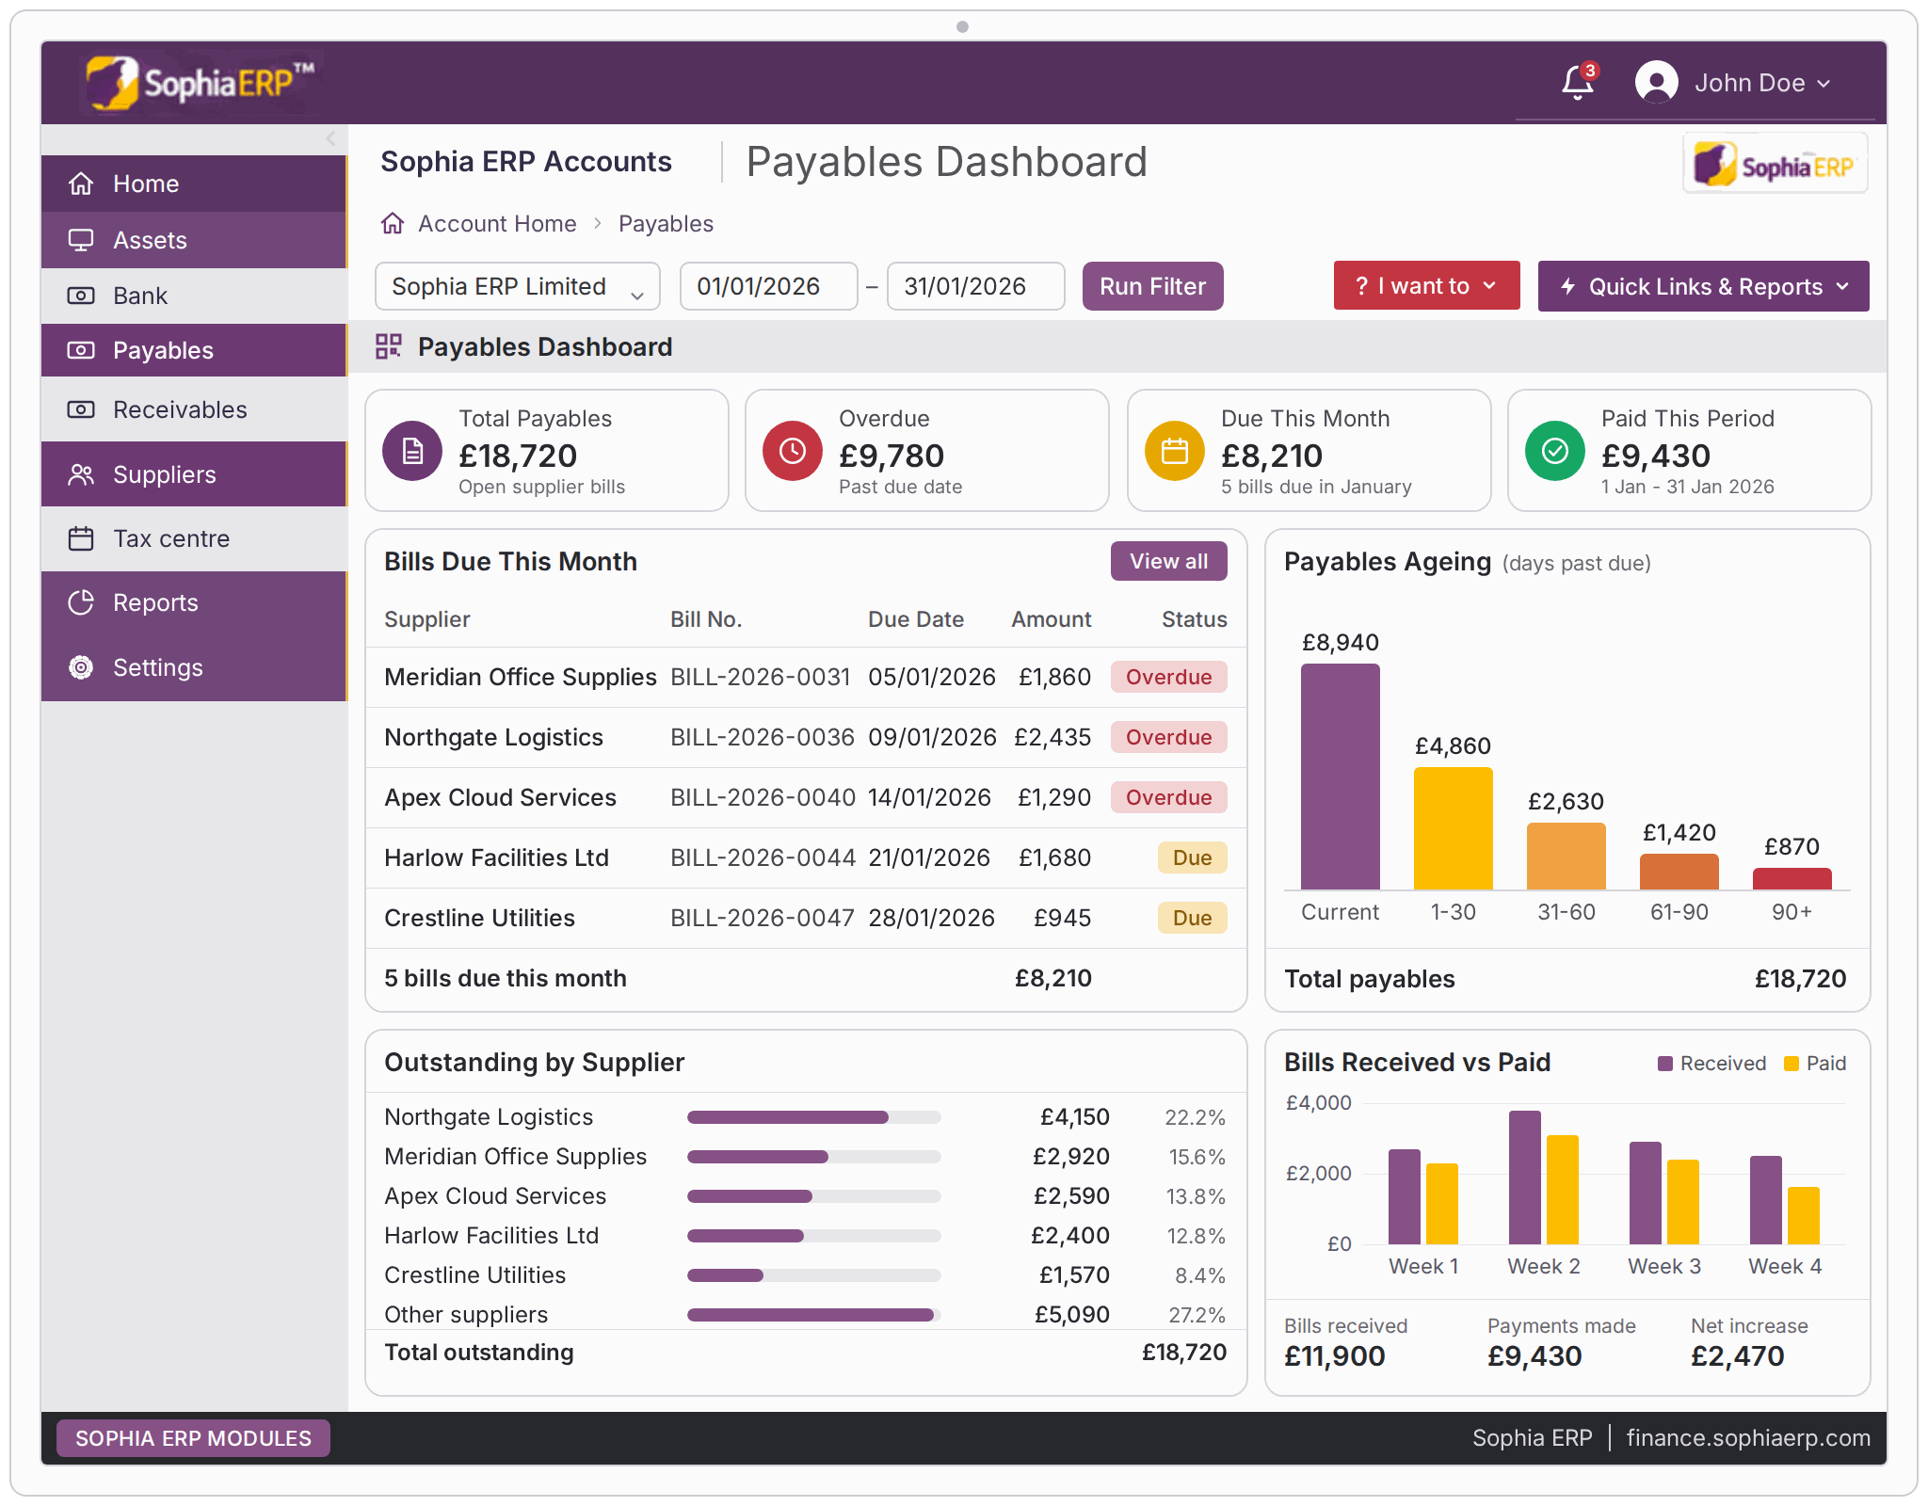Click the SophiaERP logo in the header
Screen dimensions: 1928x1506
click(200, 83)
